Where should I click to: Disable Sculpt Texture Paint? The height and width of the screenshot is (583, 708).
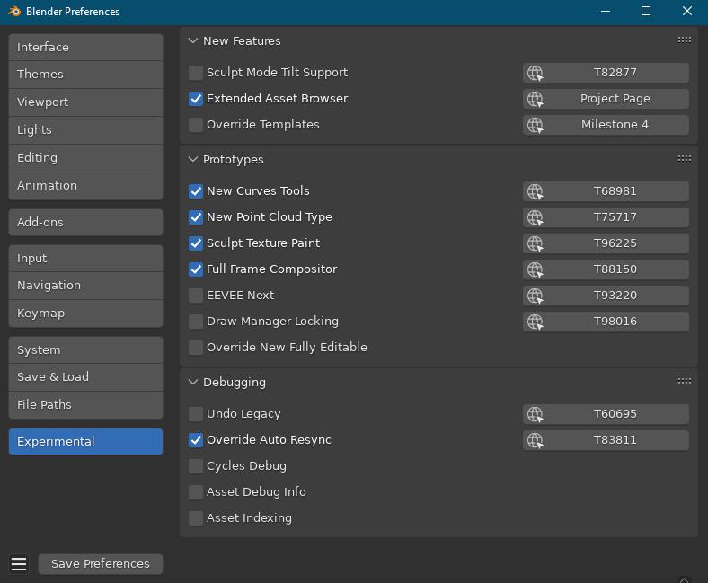coord(196,243)
